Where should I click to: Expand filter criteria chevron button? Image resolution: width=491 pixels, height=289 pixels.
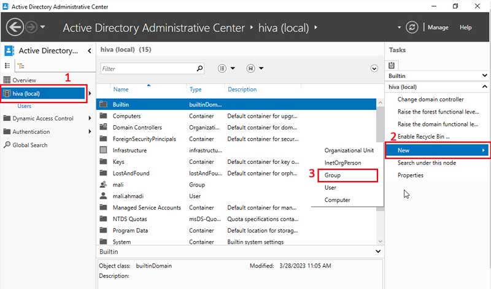pos(374,68)
